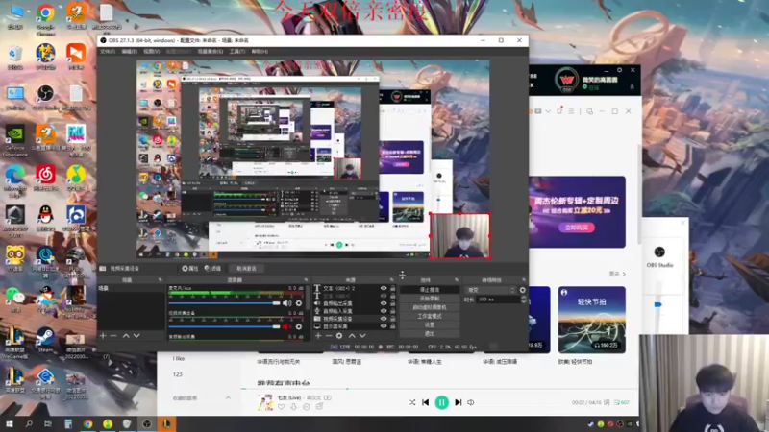
Task: Open music app skin wardrobe icon
Action: pyautogui.click(x=559, y=110)
